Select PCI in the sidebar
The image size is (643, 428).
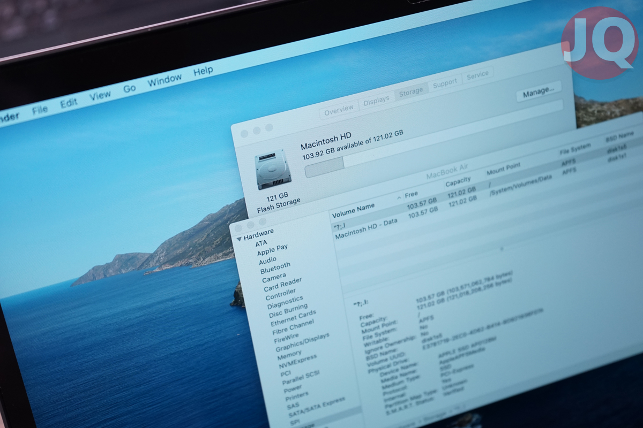(286, 373)
